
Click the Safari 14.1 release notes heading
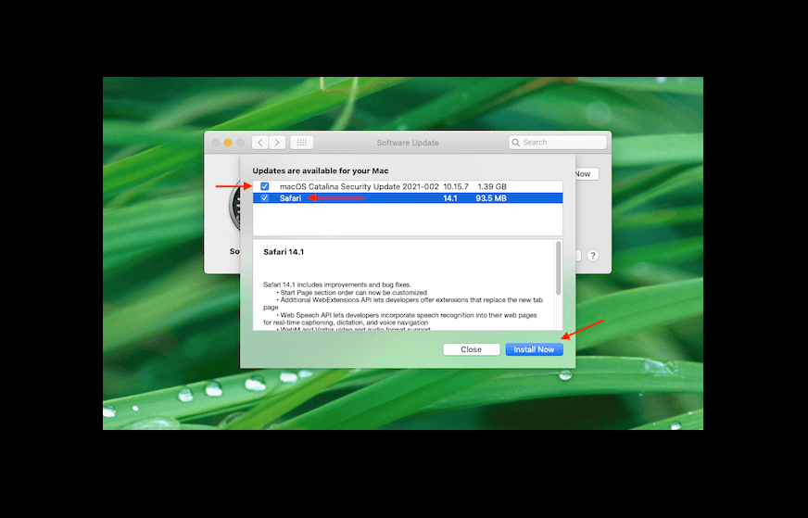pos(284,252)
